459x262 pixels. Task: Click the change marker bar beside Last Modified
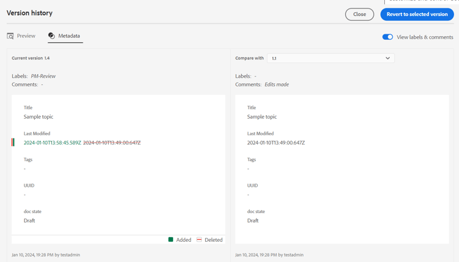click(13, 142)
